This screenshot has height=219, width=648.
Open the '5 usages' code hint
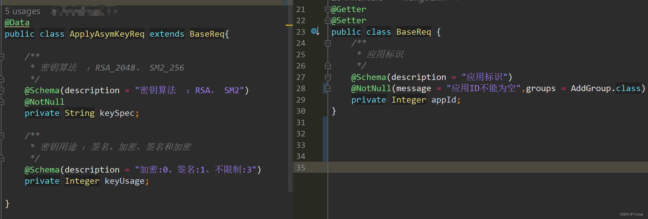click(23, 11)
